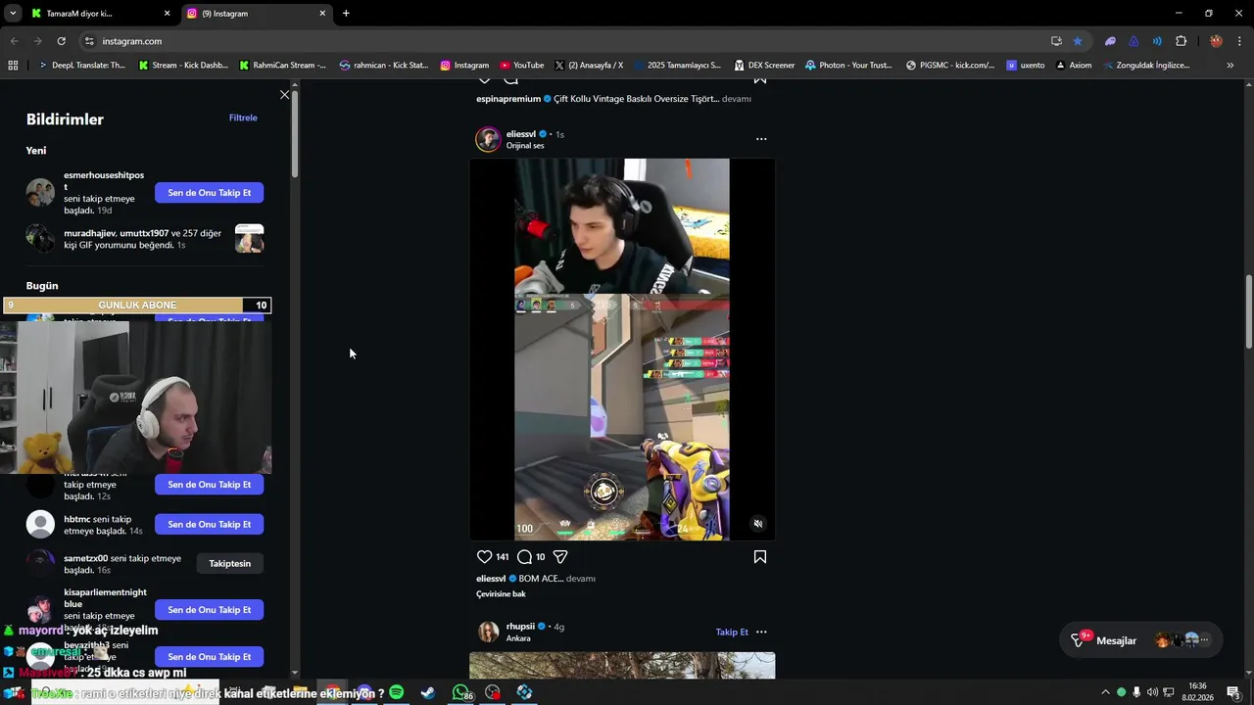Click the notifications panel scrollbar
This screenshot has height=705, width=1254.
(295, 136)
